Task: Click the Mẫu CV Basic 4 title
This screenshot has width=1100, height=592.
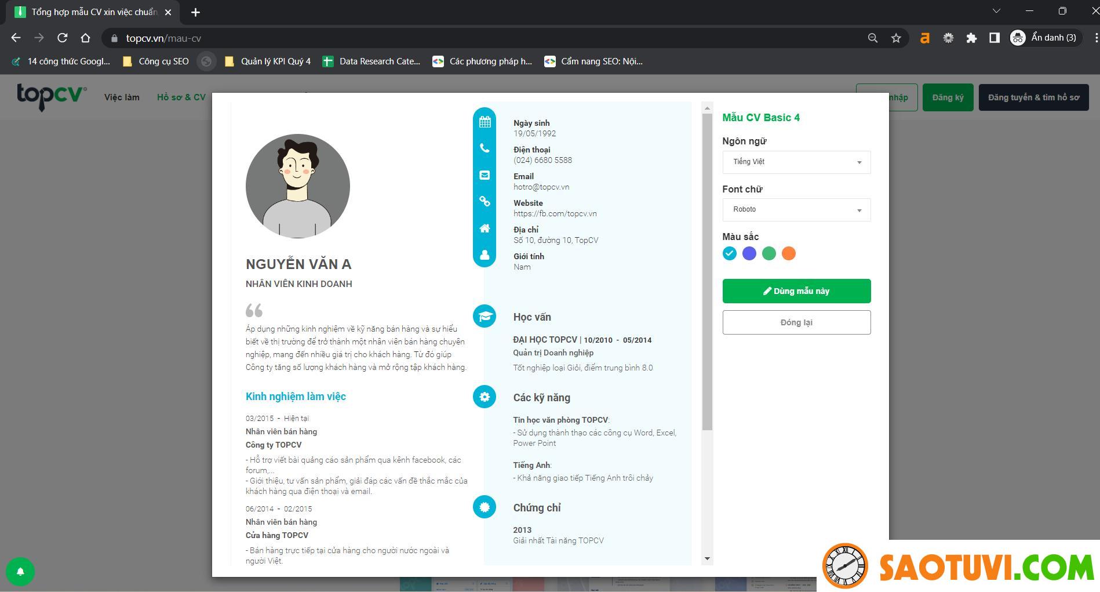Action: click(761, 118)
